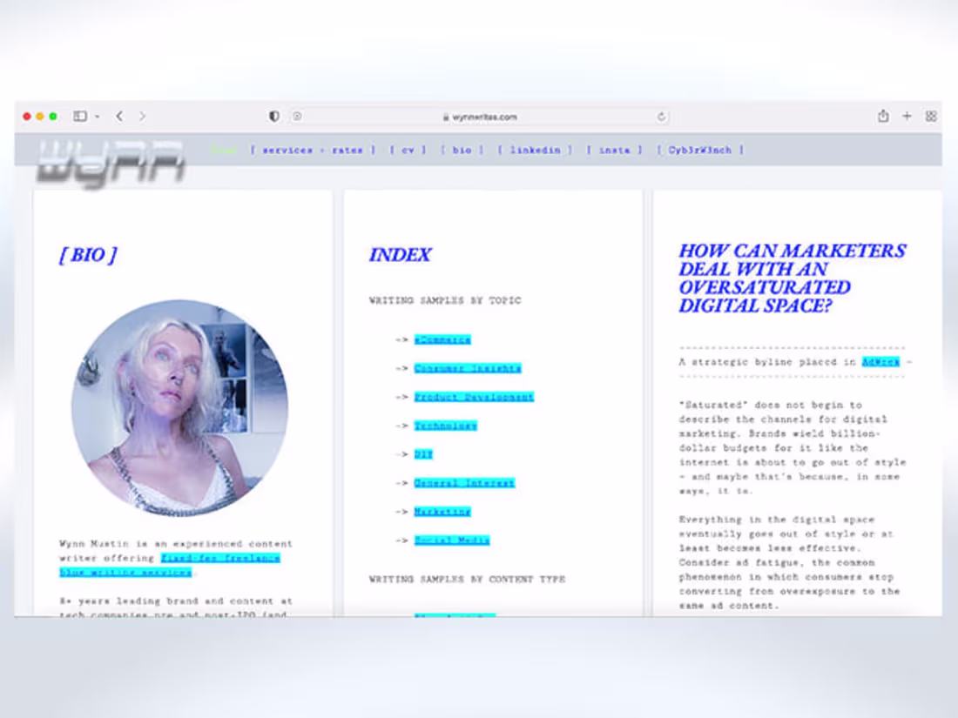
Task: Go back using the back arrow icon
Action: click(x=119, y=116)
